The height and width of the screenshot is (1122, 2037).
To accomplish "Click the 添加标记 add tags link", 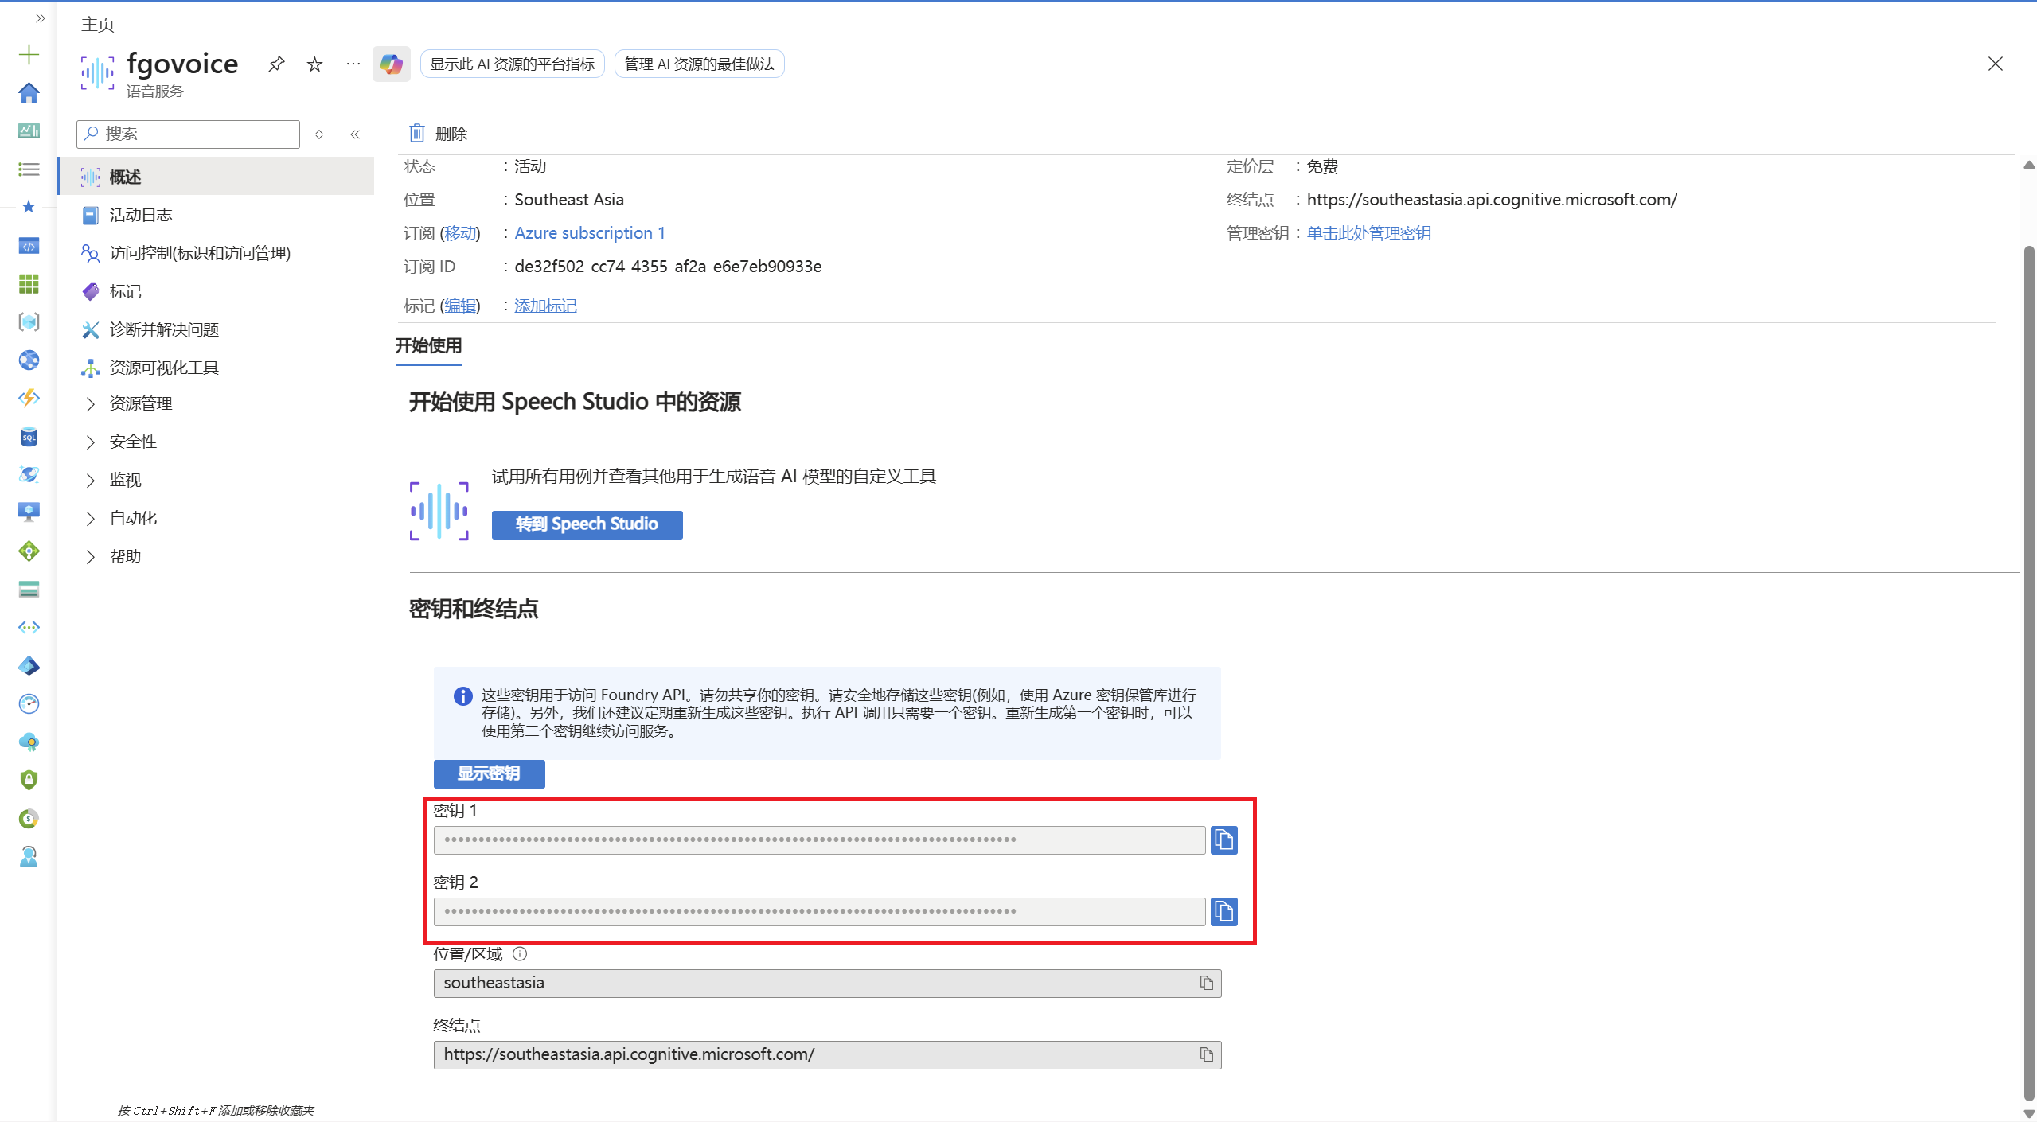I will 545,306.
